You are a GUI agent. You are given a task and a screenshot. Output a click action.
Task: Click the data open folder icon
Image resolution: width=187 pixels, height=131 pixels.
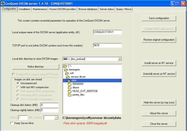pyautogui.click(x=69, y=80)
